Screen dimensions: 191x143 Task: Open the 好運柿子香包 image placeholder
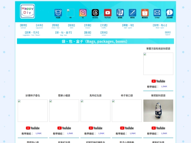[33, 111]
